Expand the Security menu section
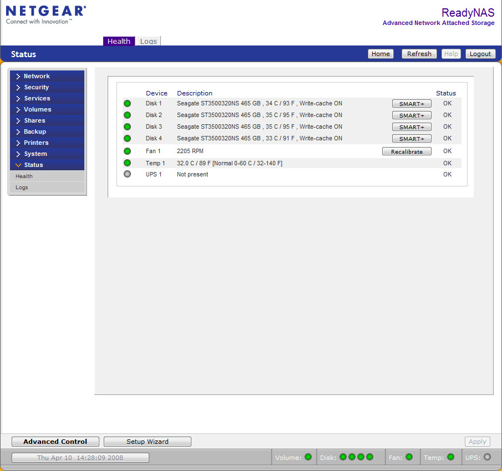The height and width of the screenshot is (471, 502). pos(47,87)
